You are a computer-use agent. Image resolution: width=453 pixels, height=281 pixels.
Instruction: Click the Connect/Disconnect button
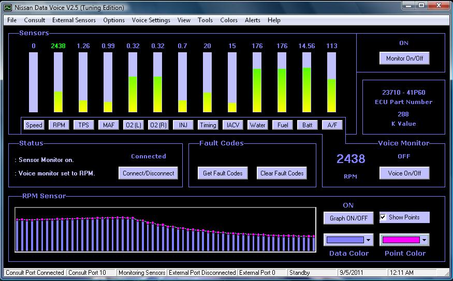pos(148,173)
